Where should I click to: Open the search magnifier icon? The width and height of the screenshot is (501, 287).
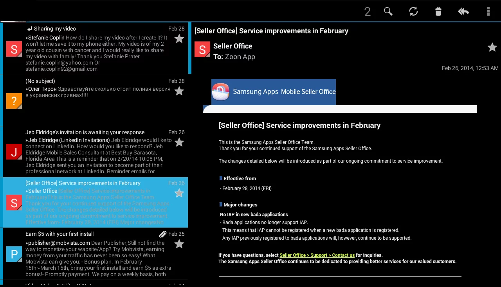tap(388, 11)
